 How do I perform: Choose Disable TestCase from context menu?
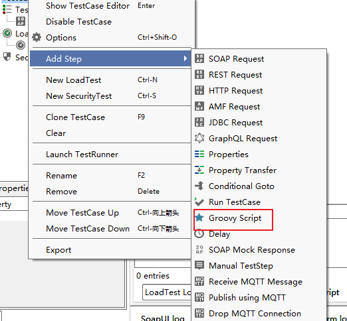tap(78, 22)
